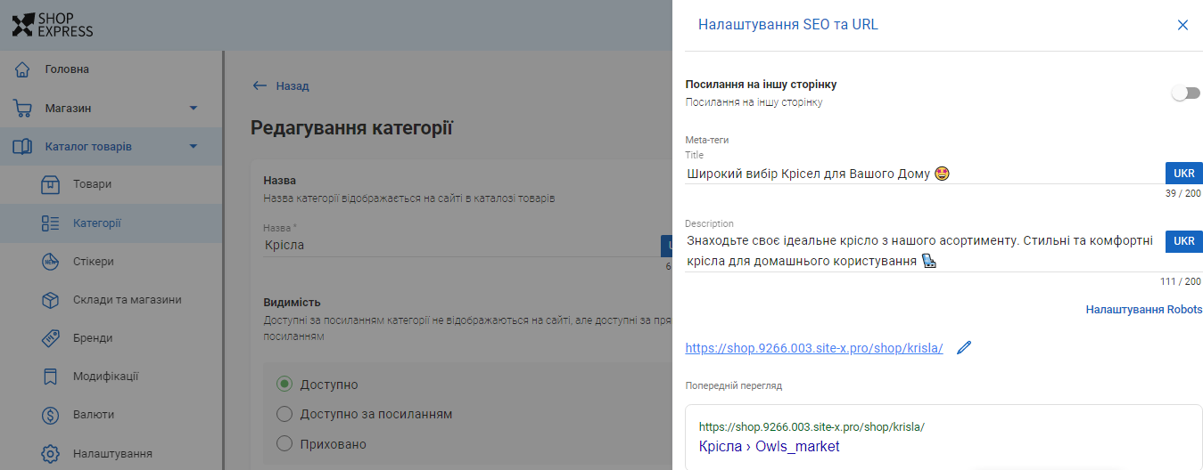Edit the Description meta text field
This screenshot has width=1203, height=470.
tap(924, 251)
